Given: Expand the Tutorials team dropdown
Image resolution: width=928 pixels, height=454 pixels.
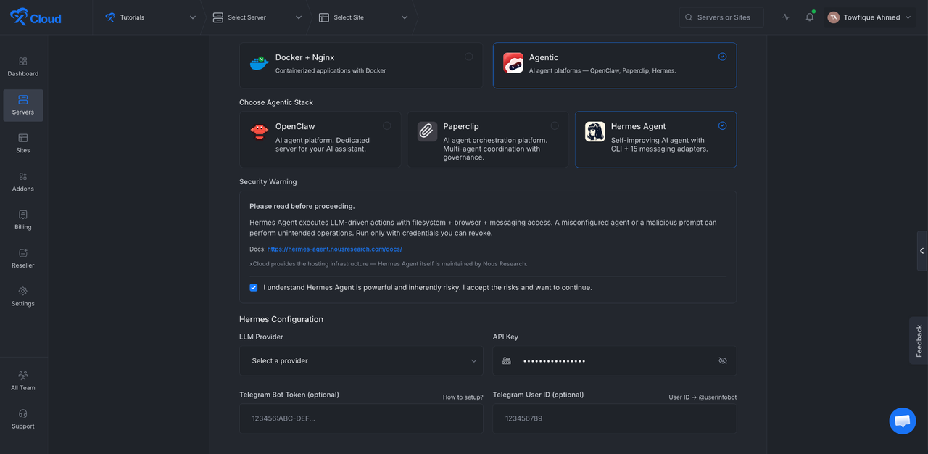Looking at the screenshot, I should pos(150,17).
